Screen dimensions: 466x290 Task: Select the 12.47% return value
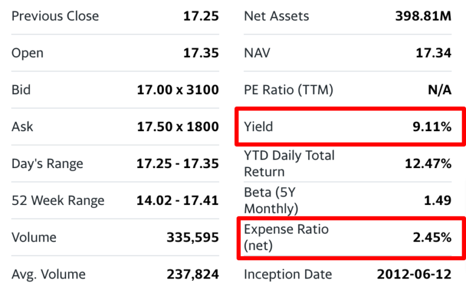point(428,164)
